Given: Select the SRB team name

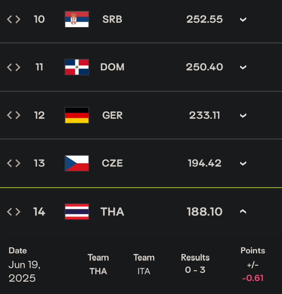Looking at the screenshot, I should click(x=113, y=19).
